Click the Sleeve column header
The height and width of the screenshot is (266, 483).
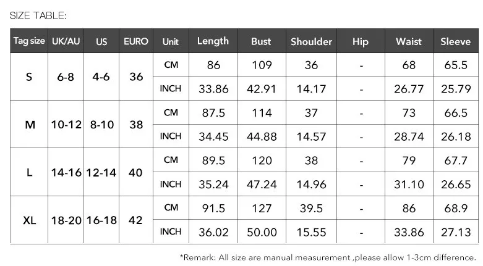[456, 41]
